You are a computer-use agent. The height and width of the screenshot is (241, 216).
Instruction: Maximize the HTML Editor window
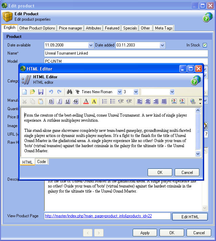click(191, 69)
